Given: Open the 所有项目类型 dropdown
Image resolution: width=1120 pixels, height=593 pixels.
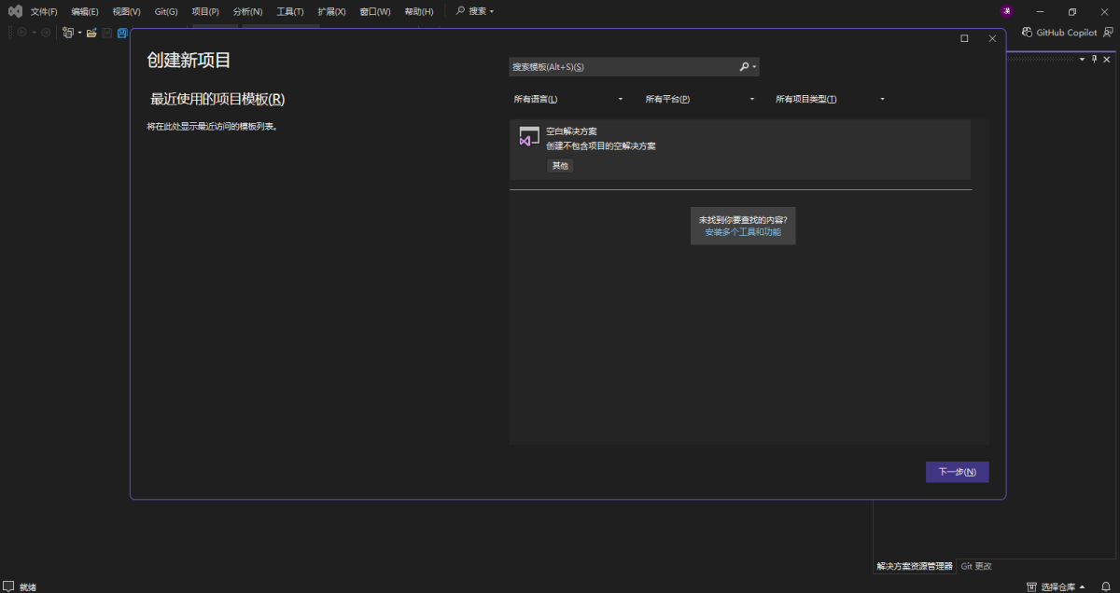Looking at the screenshot, I should (x=831, y=98).
